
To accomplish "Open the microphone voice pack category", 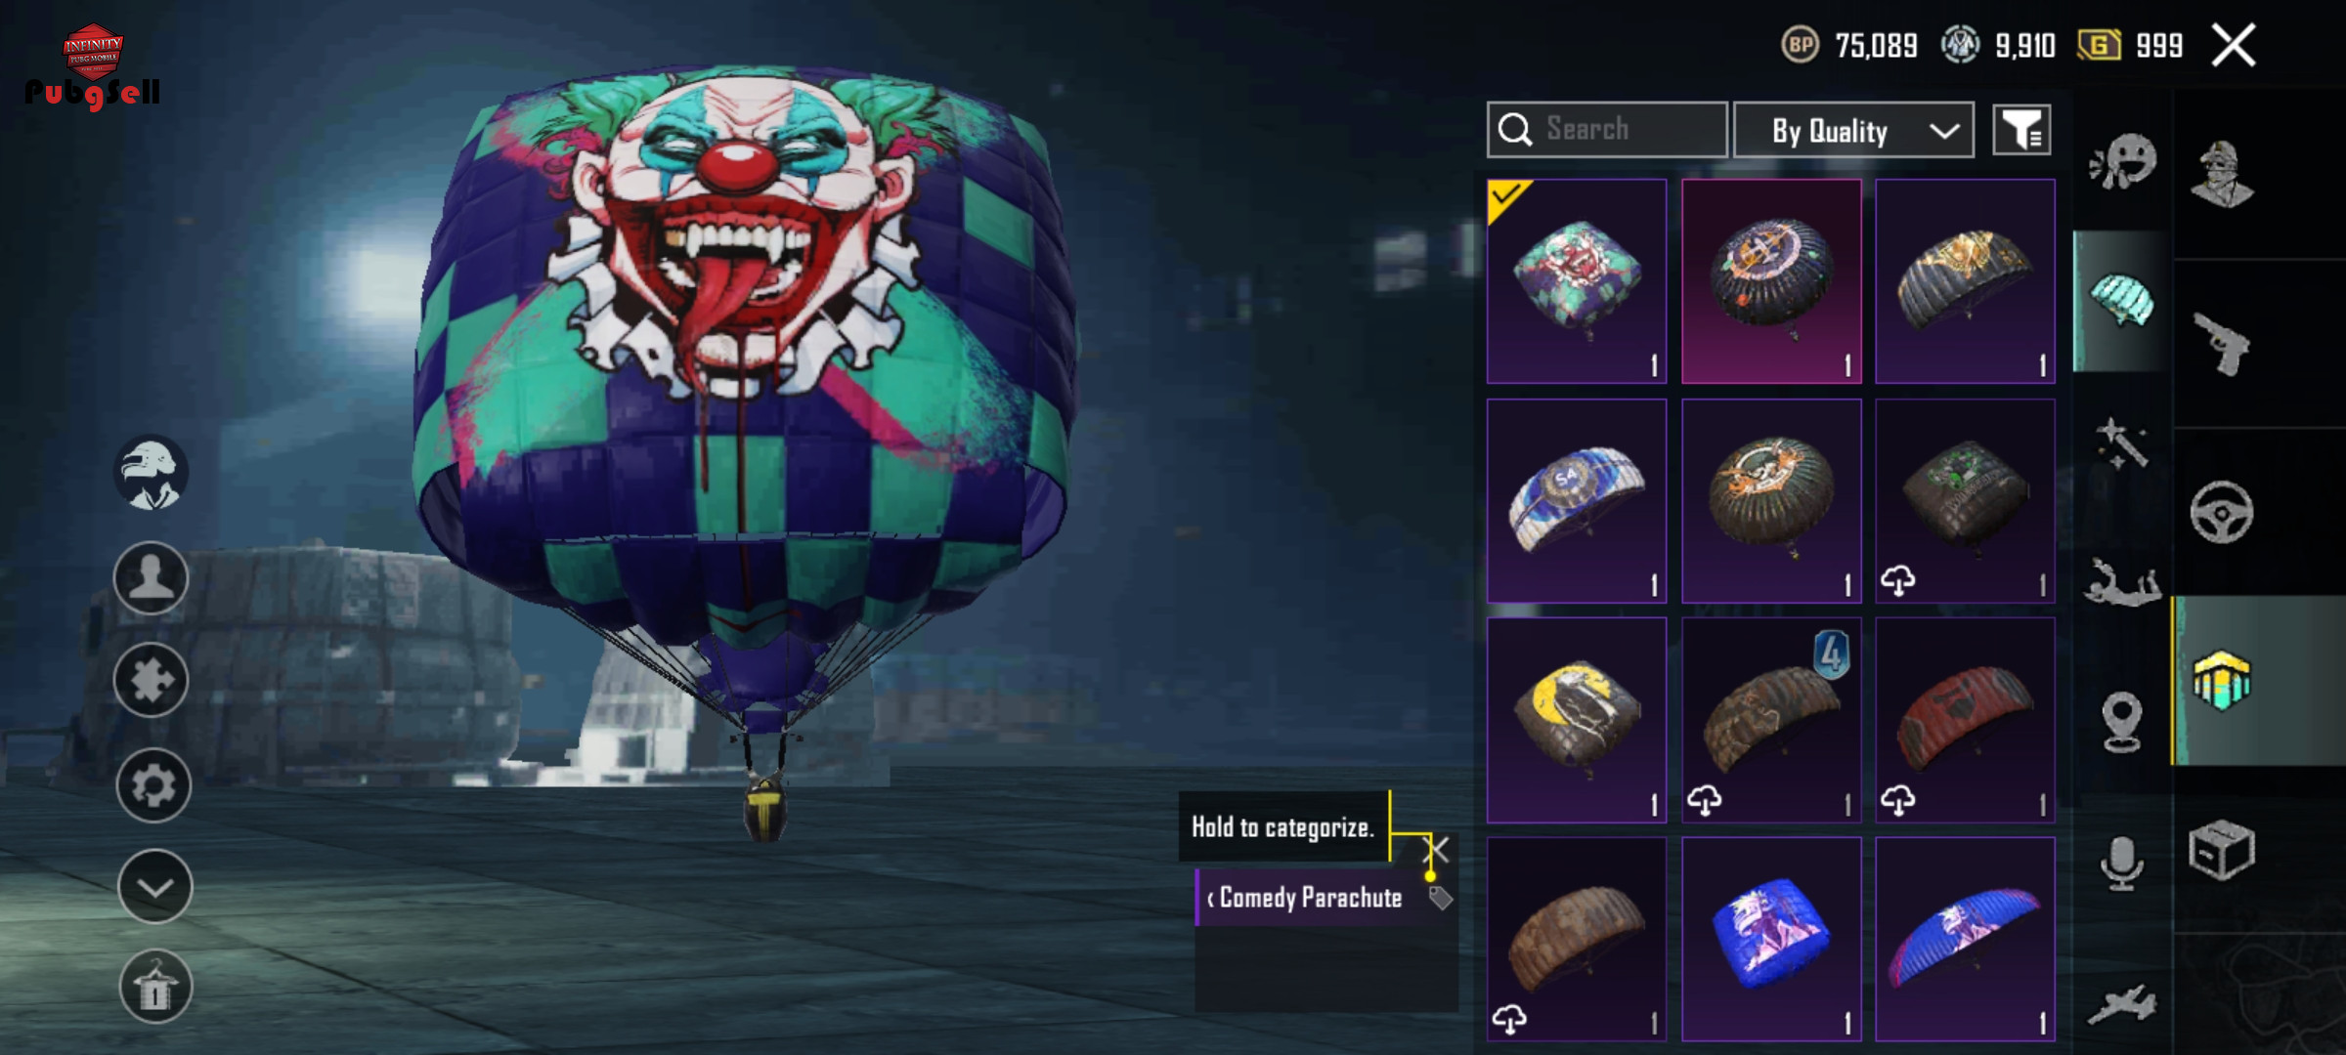I will pyautogui.click(x=2121, y=863).
